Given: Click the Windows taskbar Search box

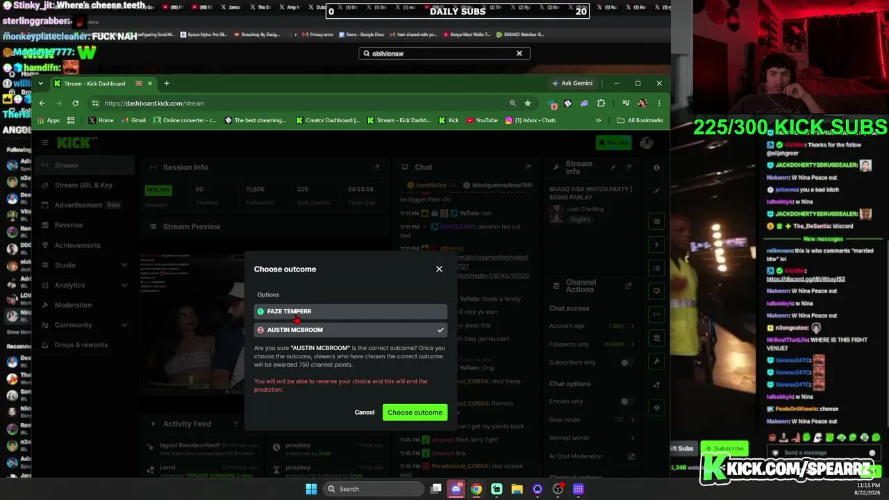Looking at the screenshot, I should [373, 489].
